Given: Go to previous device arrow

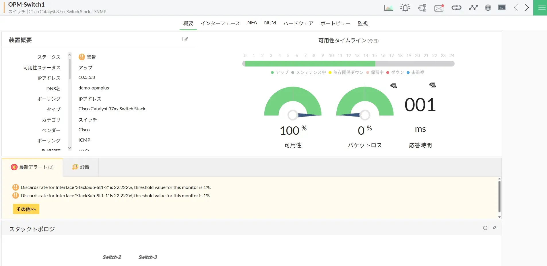Looking at the screenshot, I should tap(516, 8).
